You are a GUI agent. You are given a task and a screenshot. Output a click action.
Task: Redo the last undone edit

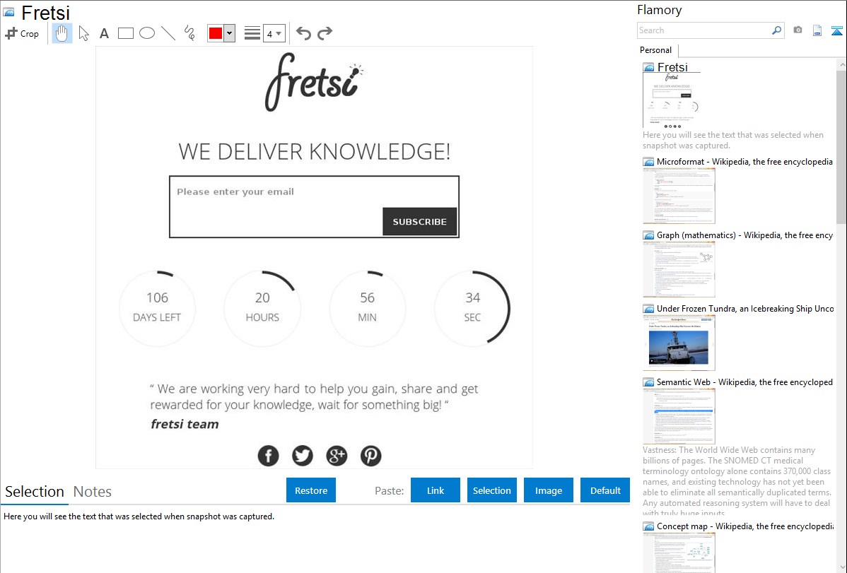click(325, 33)
